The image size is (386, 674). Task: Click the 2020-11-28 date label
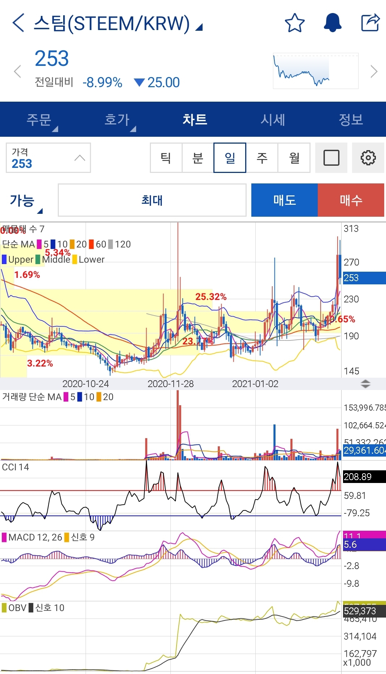(170, 384)
